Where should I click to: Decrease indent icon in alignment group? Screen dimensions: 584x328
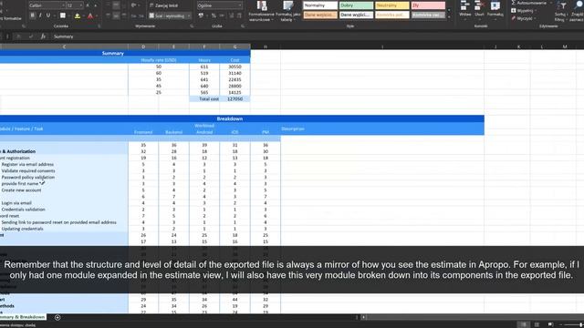134,15
